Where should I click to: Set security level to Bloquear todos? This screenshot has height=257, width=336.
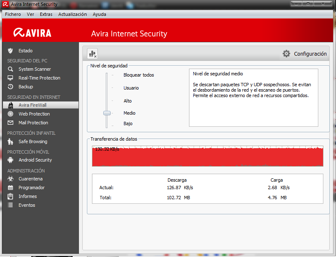[x=139, y=75]
